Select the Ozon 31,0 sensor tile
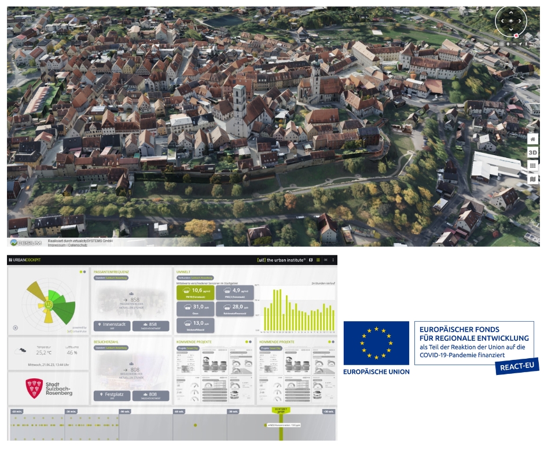Screen dimensions: 544x456 (x=195, y=308)
